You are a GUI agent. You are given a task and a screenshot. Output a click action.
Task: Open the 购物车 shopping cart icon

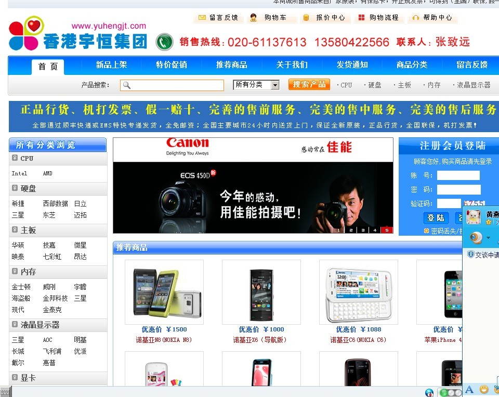click(x=253, y=18)
